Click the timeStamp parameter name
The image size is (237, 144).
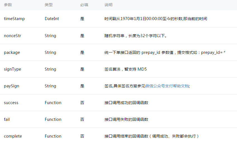[x=14, y=19]
